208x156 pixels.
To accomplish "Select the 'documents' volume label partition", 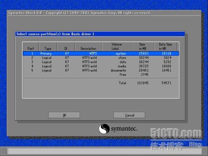I will pyautogui.click(x=101, y=70).
